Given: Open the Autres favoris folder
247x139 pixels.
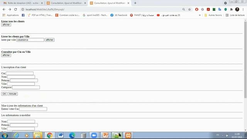Looking at the screenshot, I should click(x=213, y=15).
